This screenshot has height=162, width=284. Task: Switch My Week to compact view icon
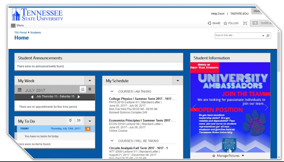tap(90, 89)
